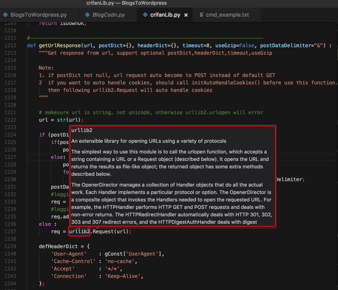
Task: Click text file icon on cmd_example.txt tab
Action: 201,14
